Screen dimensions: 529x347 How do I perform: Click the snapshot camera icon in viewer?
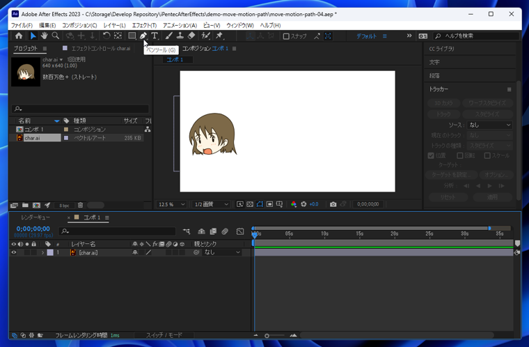pos(333,205)
